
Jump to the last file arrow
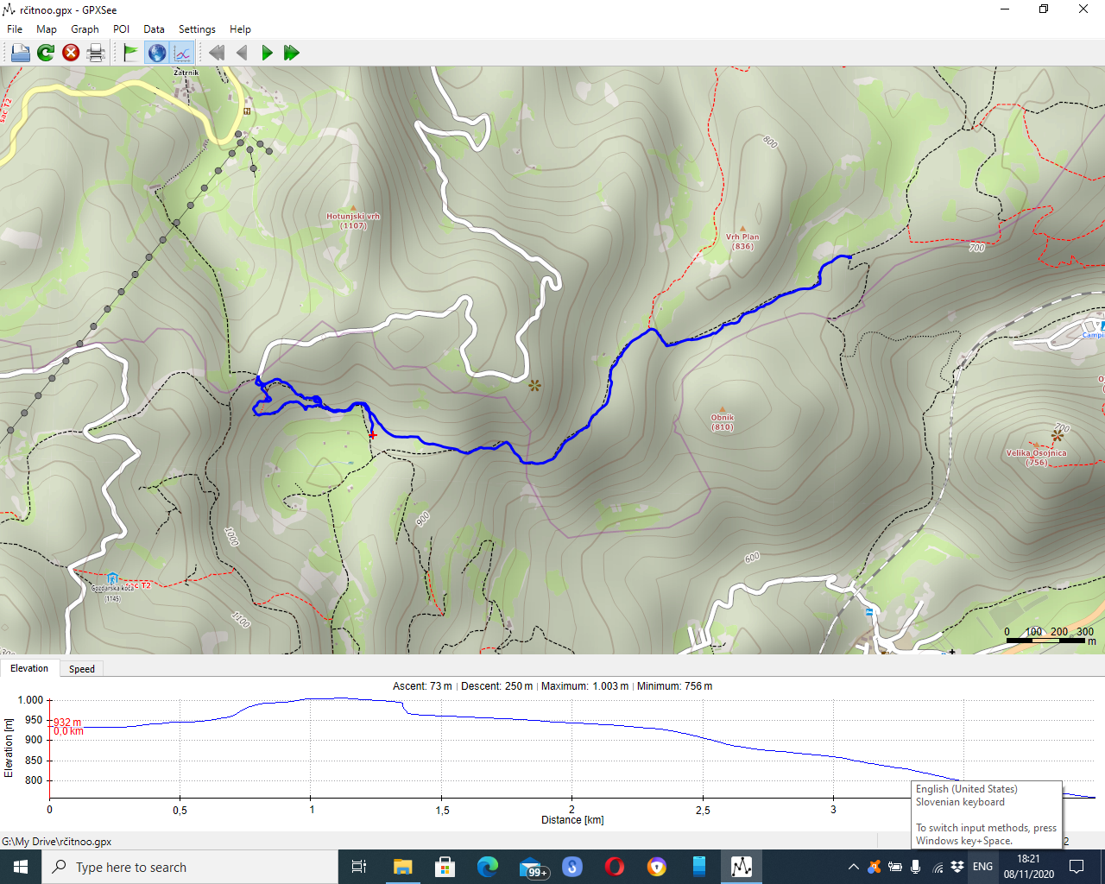click(292, 53)
